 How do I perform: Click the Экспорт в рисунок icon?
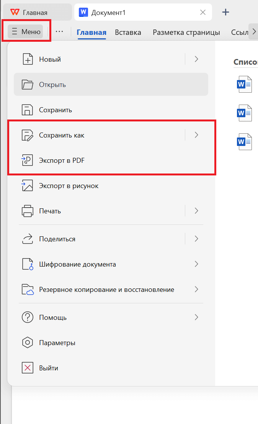click(28, 185)
